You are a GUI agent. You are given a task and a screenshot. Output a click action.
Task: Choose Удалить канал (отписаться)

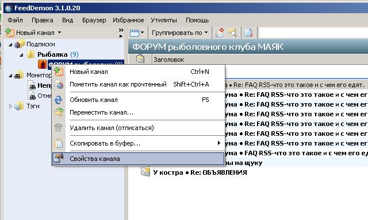pyautogui.click(x=139, y=128)
